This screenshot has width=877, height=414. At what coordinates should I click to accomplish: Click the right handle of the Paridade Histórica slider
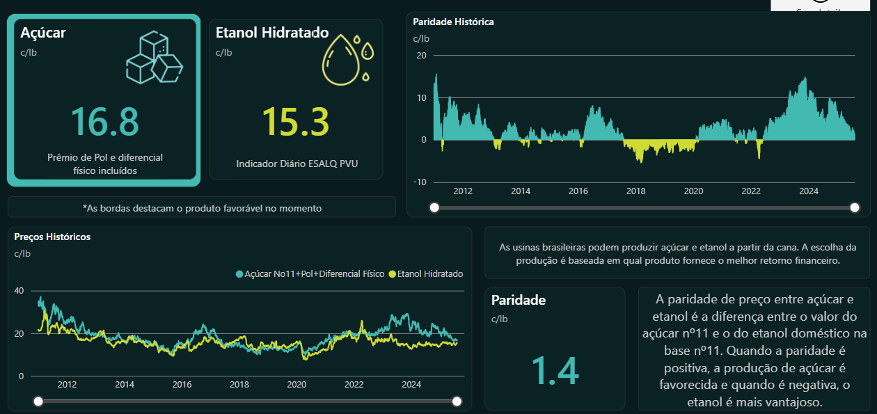(855, 207)
